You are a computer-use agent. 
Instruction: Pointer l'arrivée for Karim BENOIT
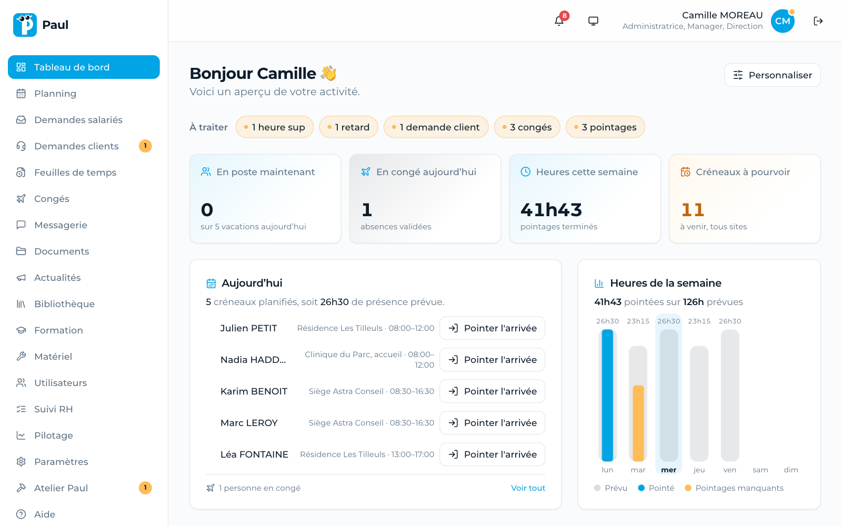coord(493,391)
